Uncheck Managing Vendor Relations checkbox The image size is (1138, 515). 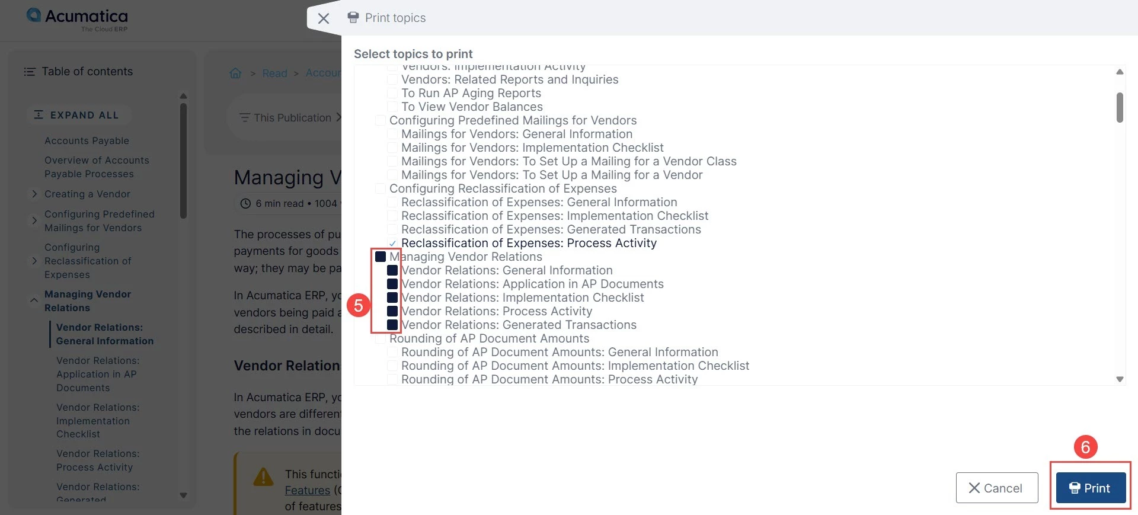[x=381, y=257]
